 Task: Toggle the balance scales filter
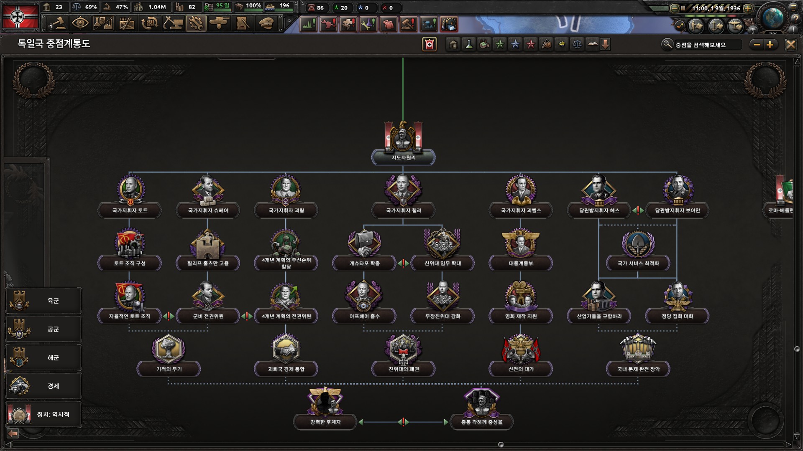577,44
